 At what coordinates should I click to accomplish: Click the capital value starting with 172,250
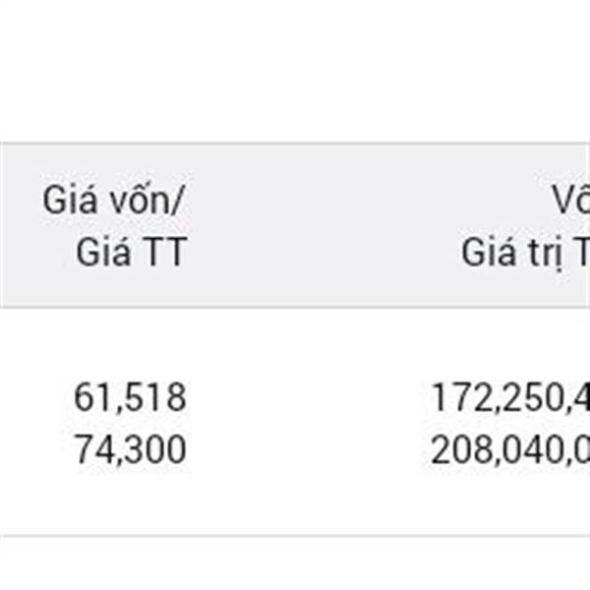click(510, 397)
